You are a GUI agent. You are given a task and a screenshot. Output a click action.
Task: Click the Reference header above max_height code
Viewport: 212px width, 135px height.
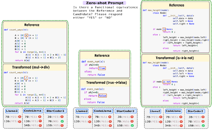pyautogui.click(x=176, y=5)
